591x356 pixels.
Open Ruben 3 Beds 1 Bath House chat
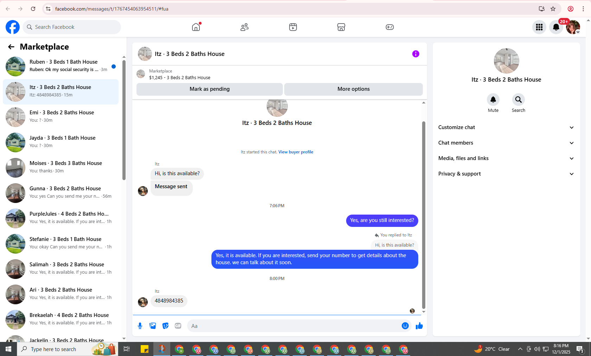[x=61, y=66]
